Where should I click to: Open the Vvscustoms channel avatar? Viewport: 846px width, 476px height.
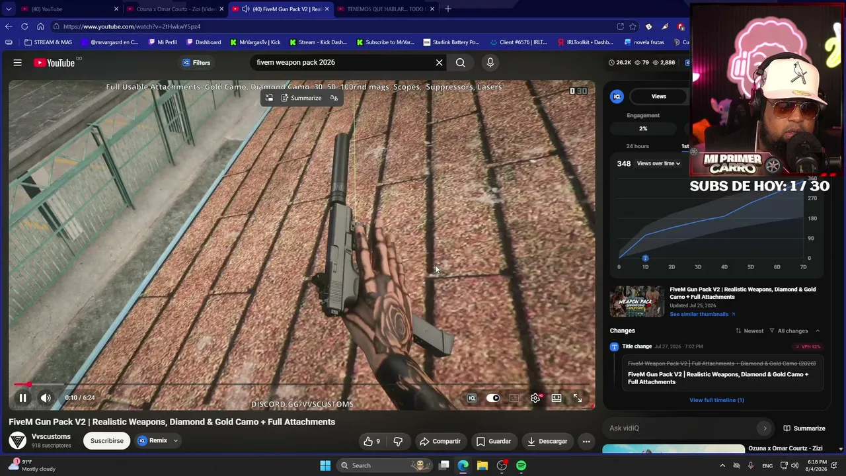pyautogui.click(x=18, y=440)
